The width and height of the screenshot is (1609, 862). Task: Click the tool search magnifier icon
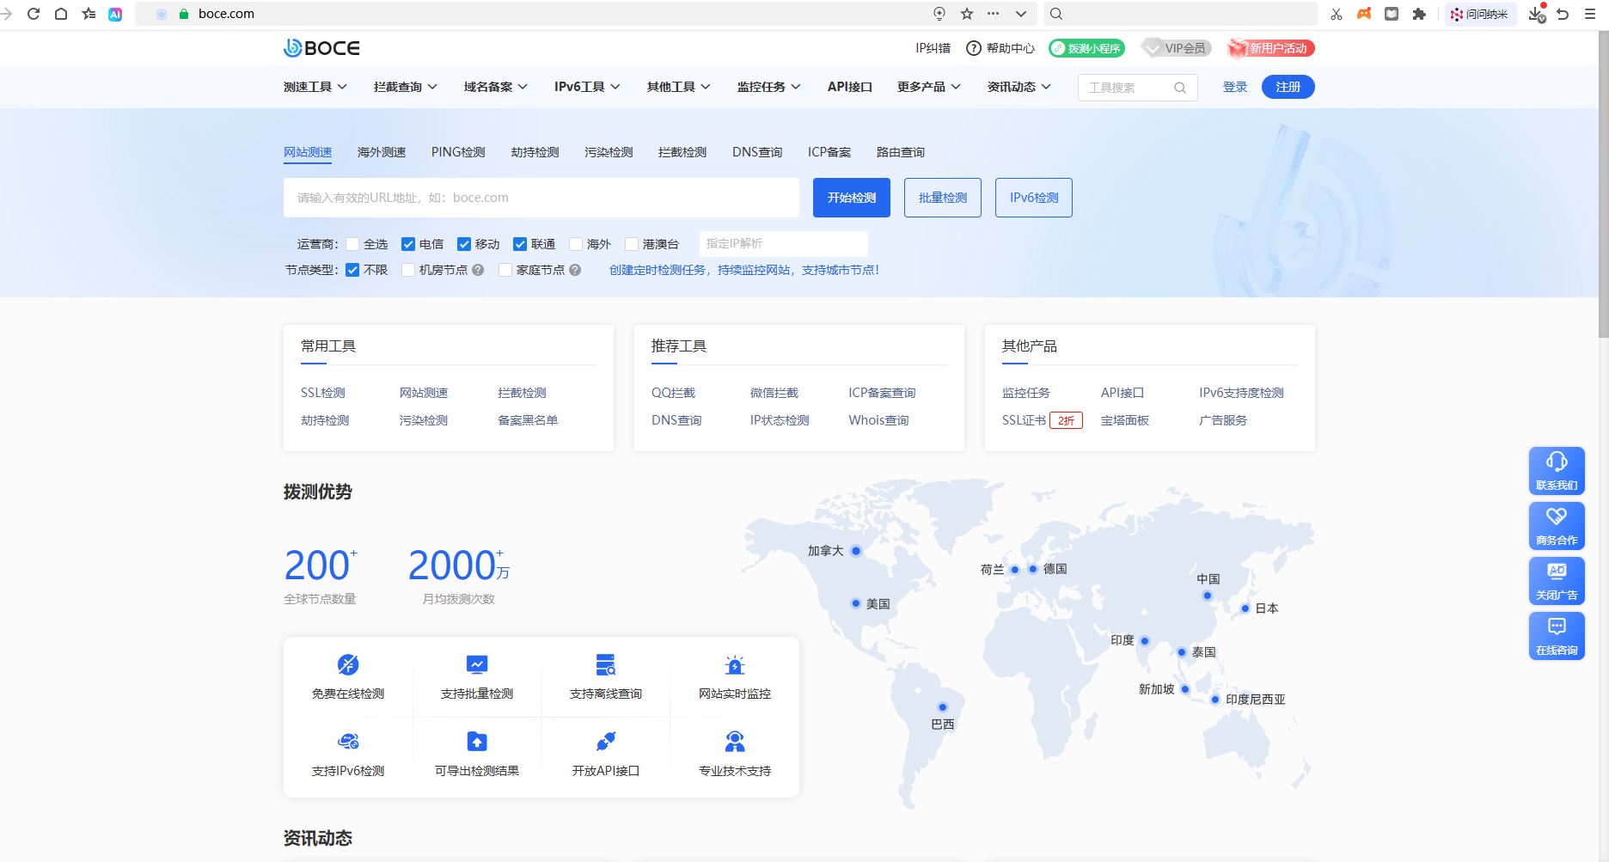click(x=1181, y=87)
